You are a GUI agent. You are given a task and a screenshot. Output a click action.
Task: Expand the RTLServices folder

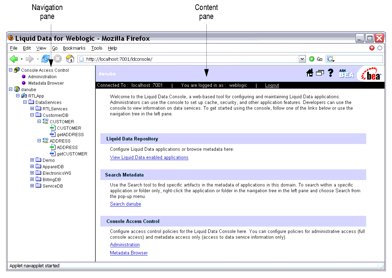[32, 109]
